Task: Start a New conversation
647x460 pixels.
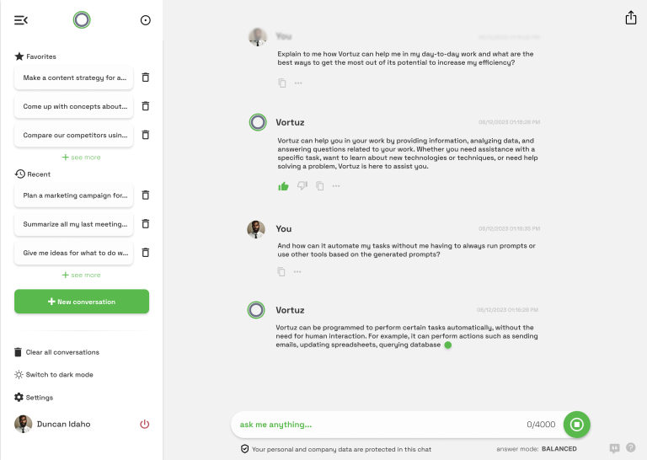Action: tap(82, 302)
